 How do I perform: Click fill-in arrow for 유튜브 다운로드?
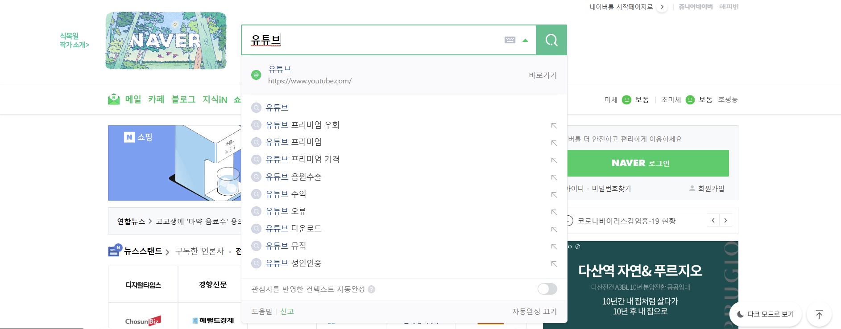(x=554, y=229)
